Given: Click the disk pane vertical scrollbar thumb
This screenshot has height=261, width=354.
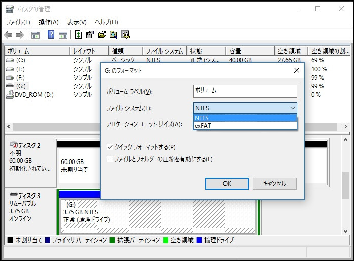Looking at the screenshot, I should point(345,185).
